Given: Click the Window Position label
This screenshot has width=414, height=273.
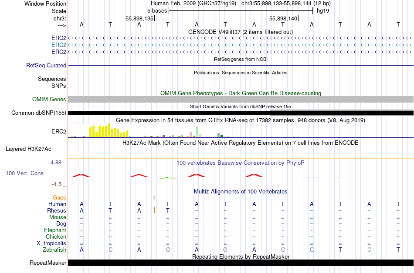Looking at the screenshot, I should click(45, 3).
